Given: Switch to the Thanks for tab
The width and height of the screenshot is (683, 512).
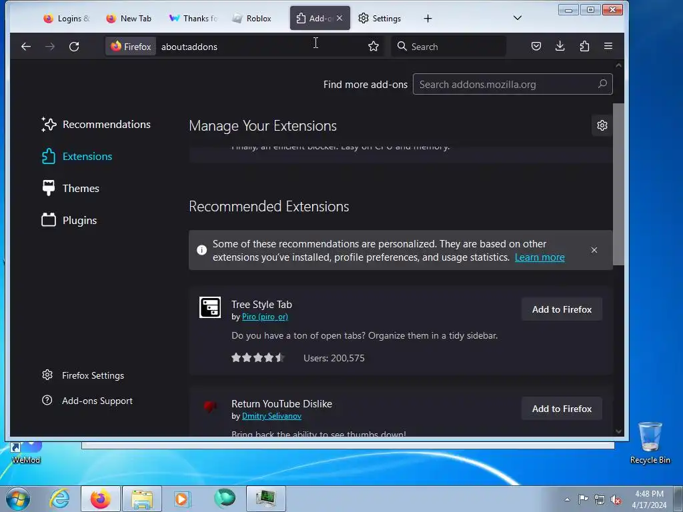Looking at the screenshot, I should coord(193,18).
